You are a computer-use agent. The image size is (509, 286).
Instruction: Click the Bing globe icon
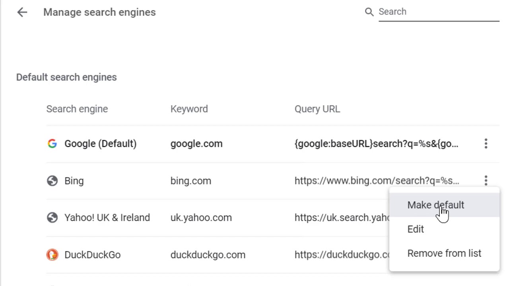[x=52, y=181]
